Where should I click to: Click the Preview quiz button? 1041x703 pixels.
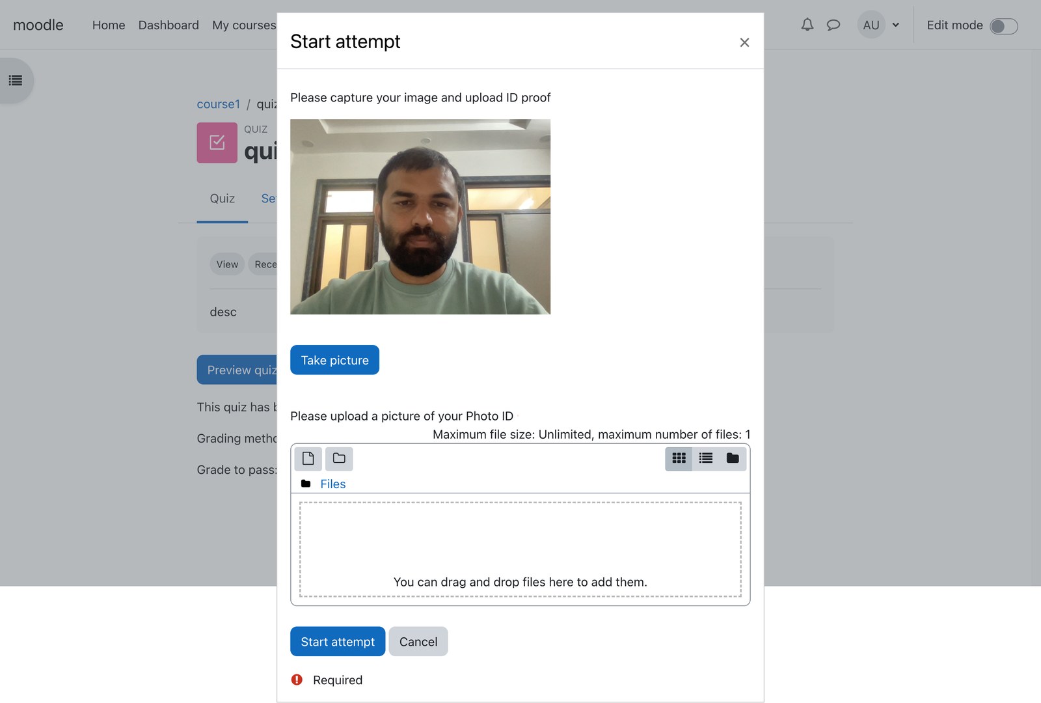point(237,370)
